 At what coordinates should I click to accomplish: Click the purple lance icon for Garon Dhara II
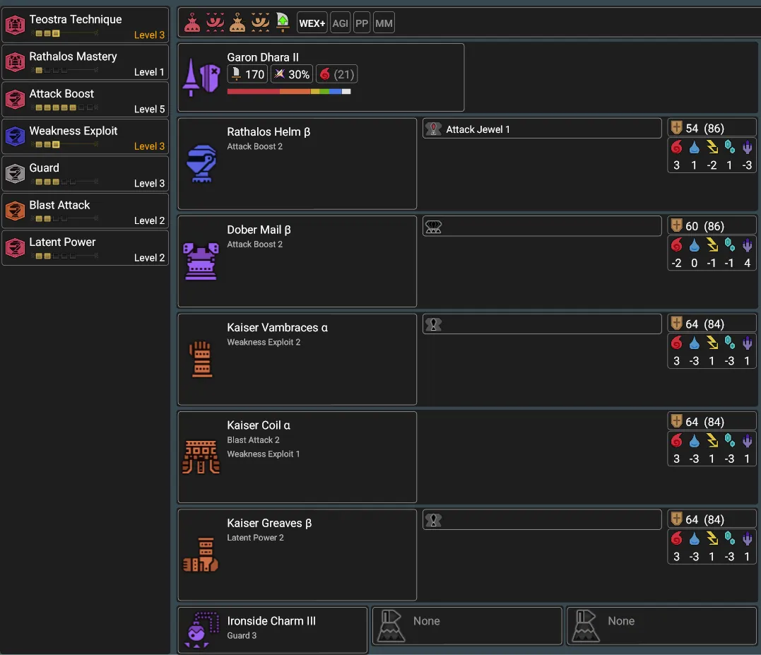(x=201, y=78)
